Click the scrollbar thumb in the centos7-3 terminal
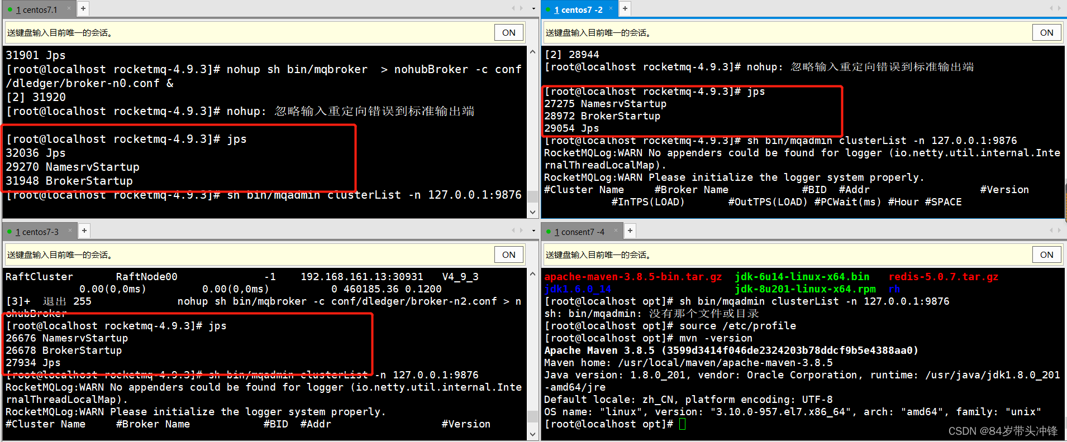The height and width of the screenshot is (442, 1067). pos(532,417)
